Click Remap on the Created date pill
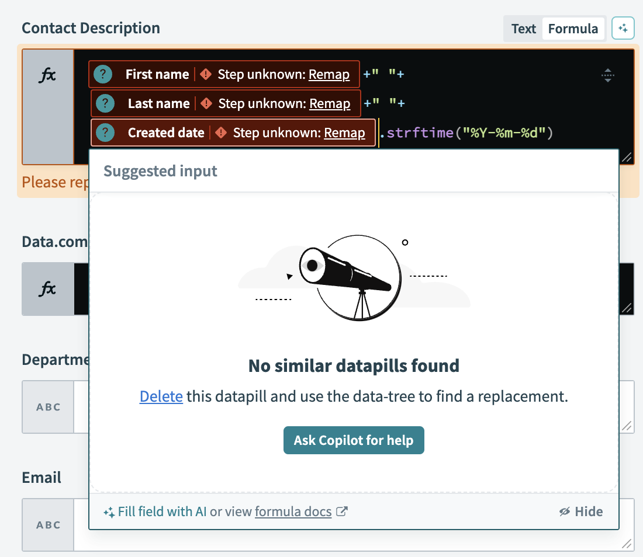 pyautogui.click(x=344, y=133)
